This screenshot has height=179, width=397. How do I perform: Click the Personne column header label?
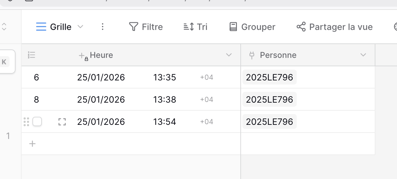click(x=278, y=55)
